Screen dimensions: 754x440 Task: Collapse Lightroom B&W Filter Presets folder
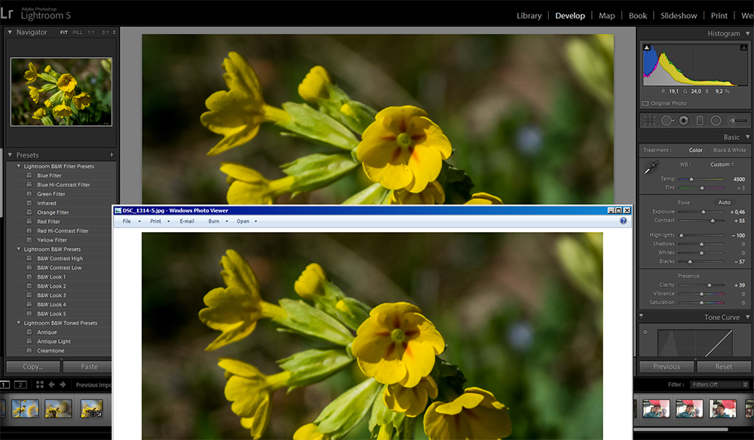[x=19, y=167]
